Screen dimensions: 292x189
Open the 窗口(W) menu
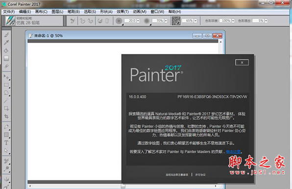(158, 12)
